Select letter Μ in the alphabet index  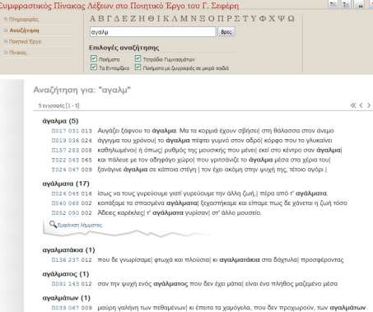point(184,19)
